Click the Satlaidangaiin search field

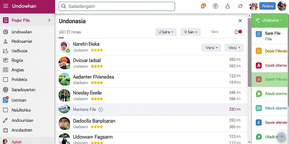pos(117,6)
